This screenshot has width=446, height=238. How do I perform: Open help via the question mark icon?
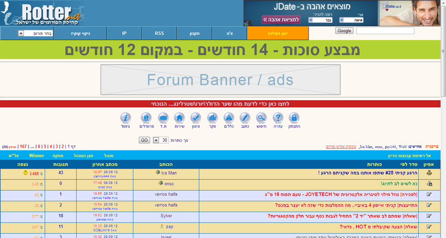point(278,118)
